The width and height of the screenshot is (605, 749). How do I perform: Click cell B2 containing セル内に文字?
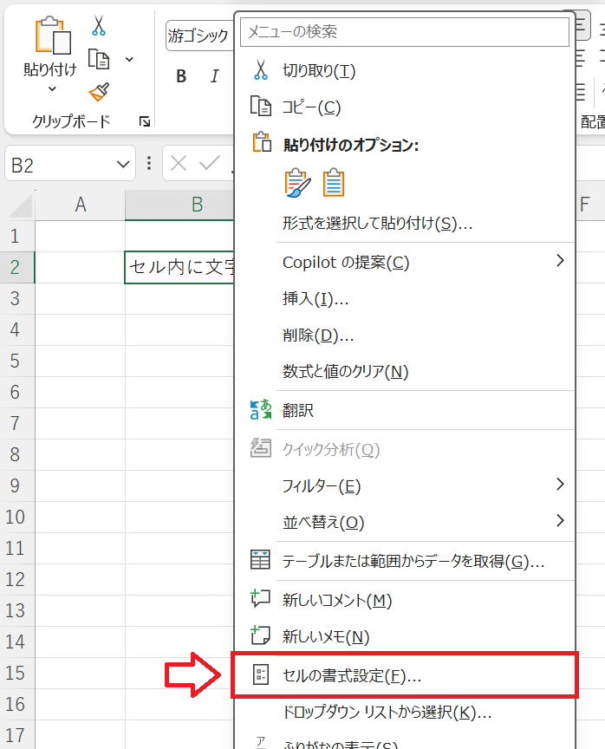[x=179, y=267]
